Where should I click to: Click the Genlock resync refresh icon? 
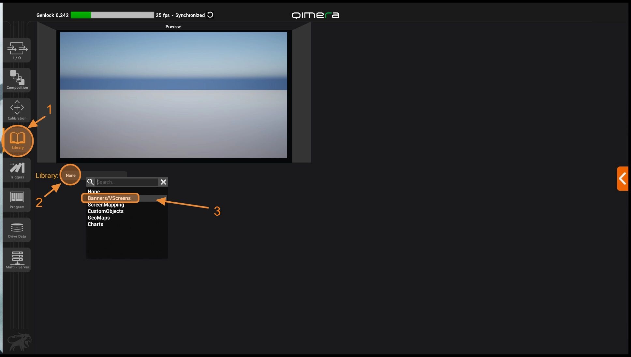point(210,15)
